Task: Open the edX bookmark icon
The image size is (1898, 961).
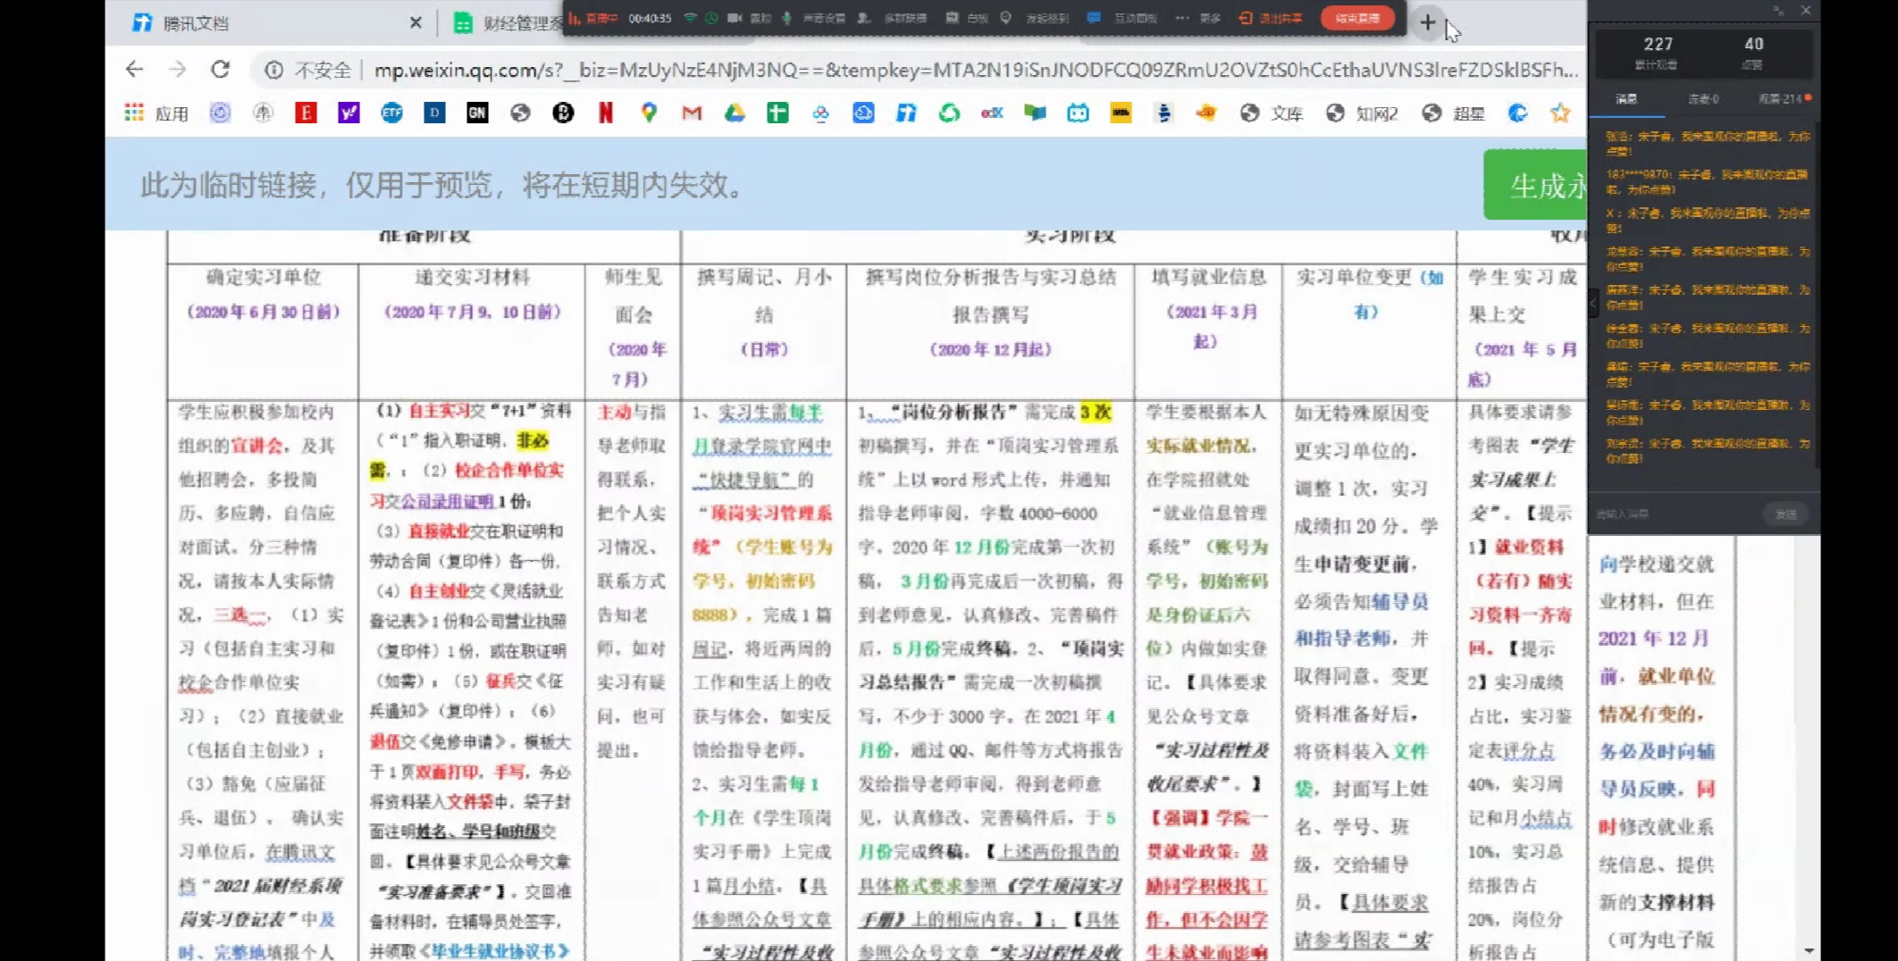Action: tap(992, 113)
